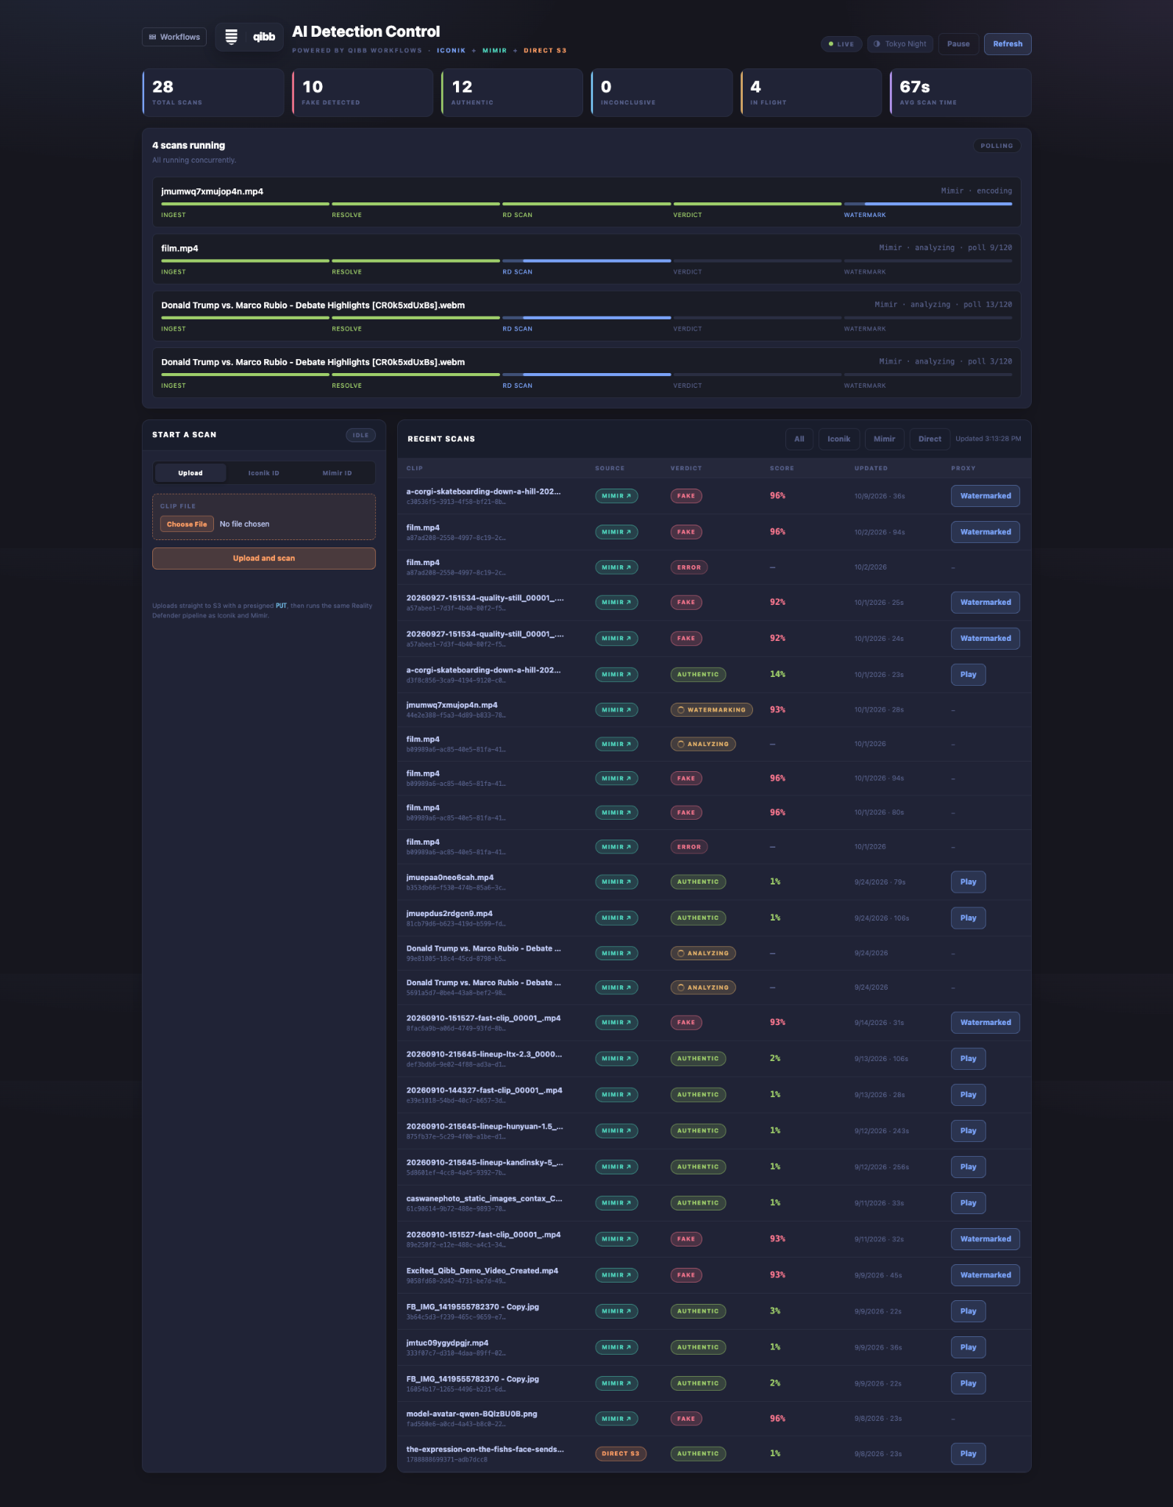Switch to the Mimir ID tab
The width and height of the screenshot is (1173, 1507).
[337, 473]
